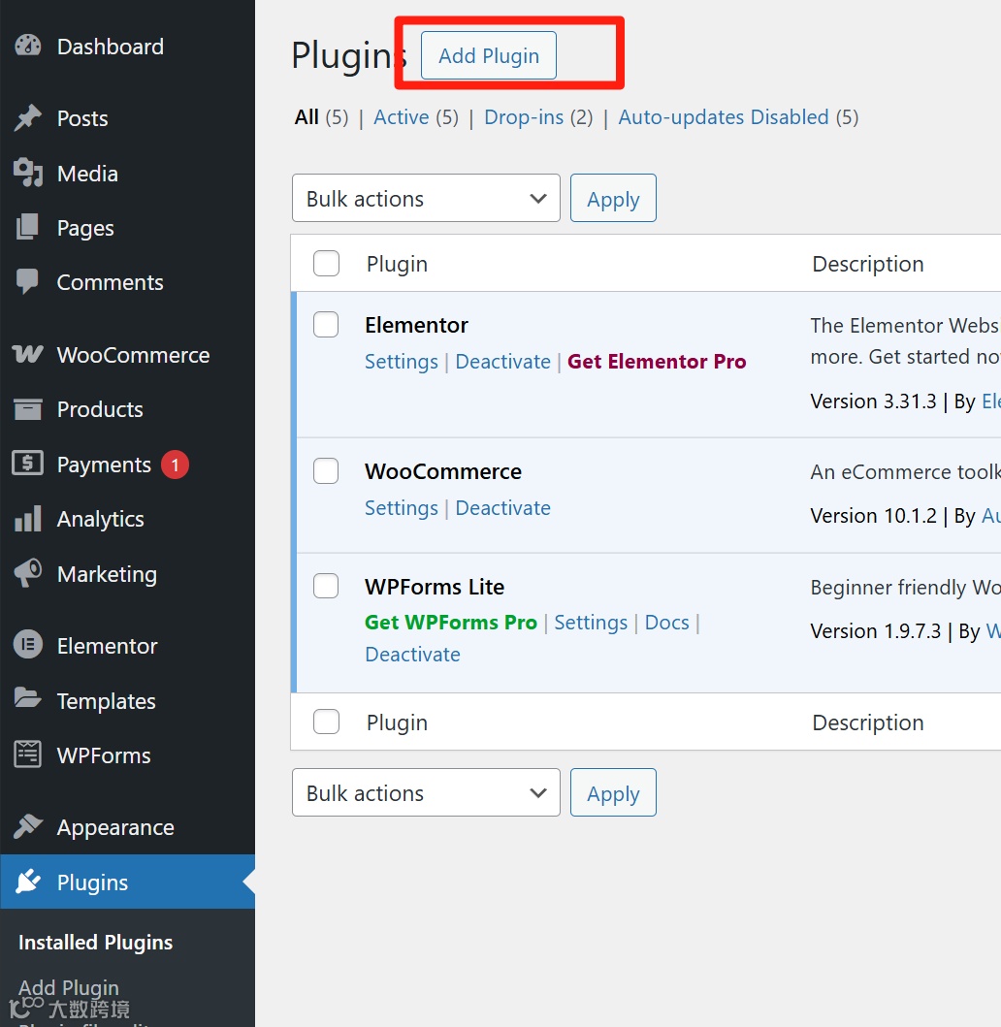
Task: Click Version 3.31.3 text for Elementor
Action: coord(873,401)
